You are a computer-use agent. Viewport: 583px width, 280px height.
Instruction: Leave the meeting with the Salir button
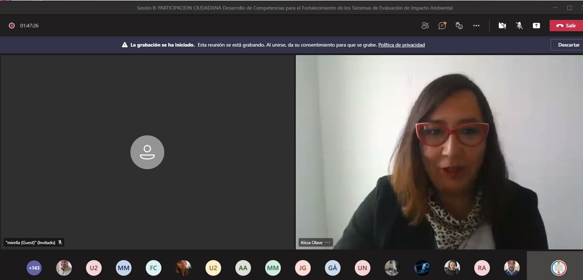click(566, 26)
